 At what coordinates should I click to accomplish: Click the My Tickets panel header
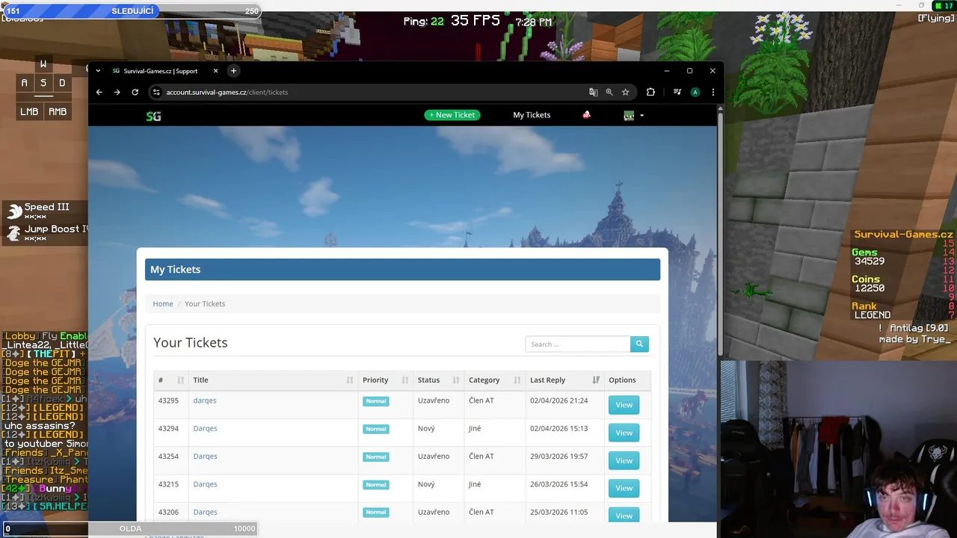coord(402,270)
